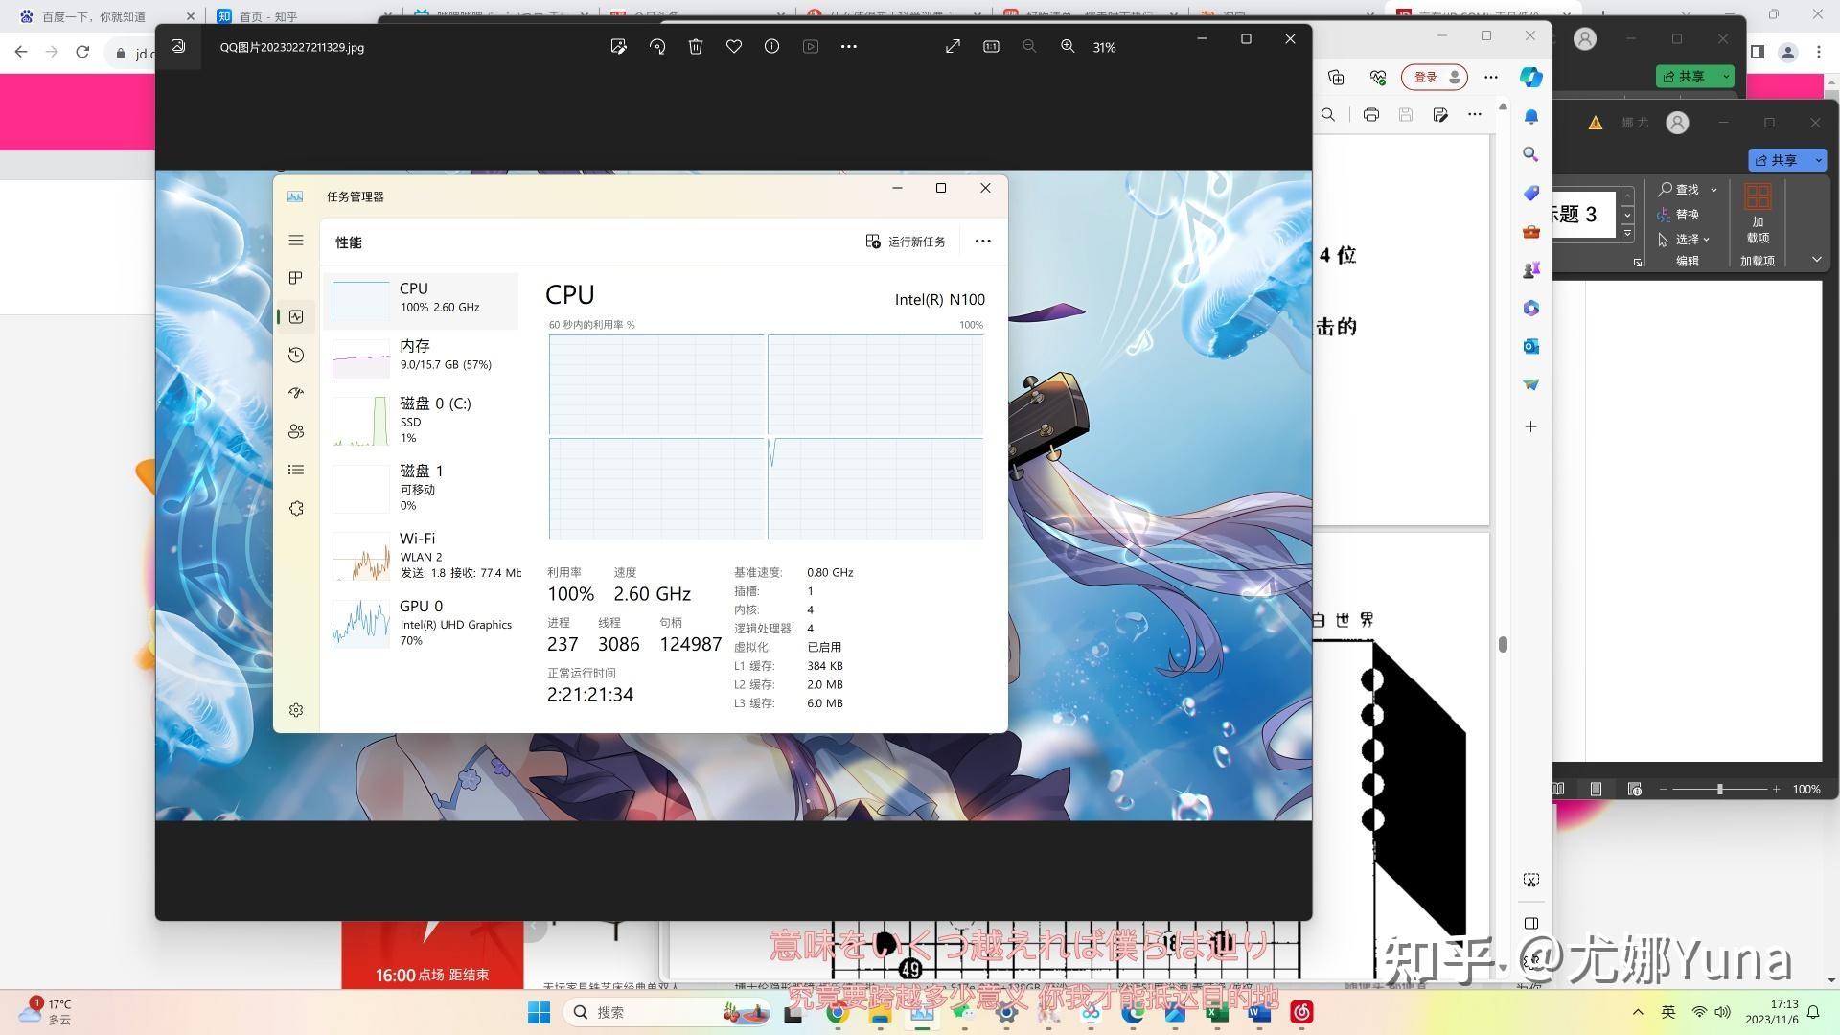Open NetEase Cloud Music from taskbar

click(1300, 1012)
